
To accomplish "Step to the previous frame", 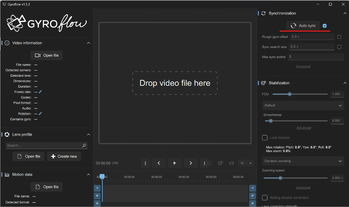I will pos(158,163).
